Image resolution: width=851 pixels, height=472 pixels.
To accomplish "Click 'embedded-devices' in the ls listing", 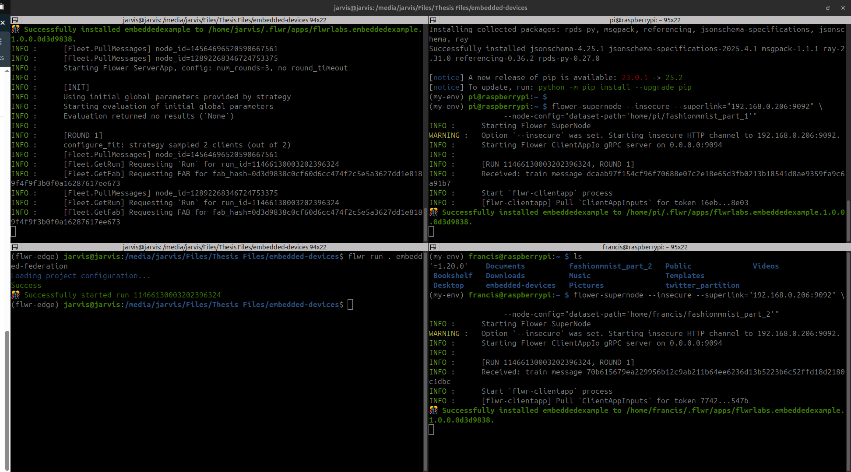I will point(520,285).
